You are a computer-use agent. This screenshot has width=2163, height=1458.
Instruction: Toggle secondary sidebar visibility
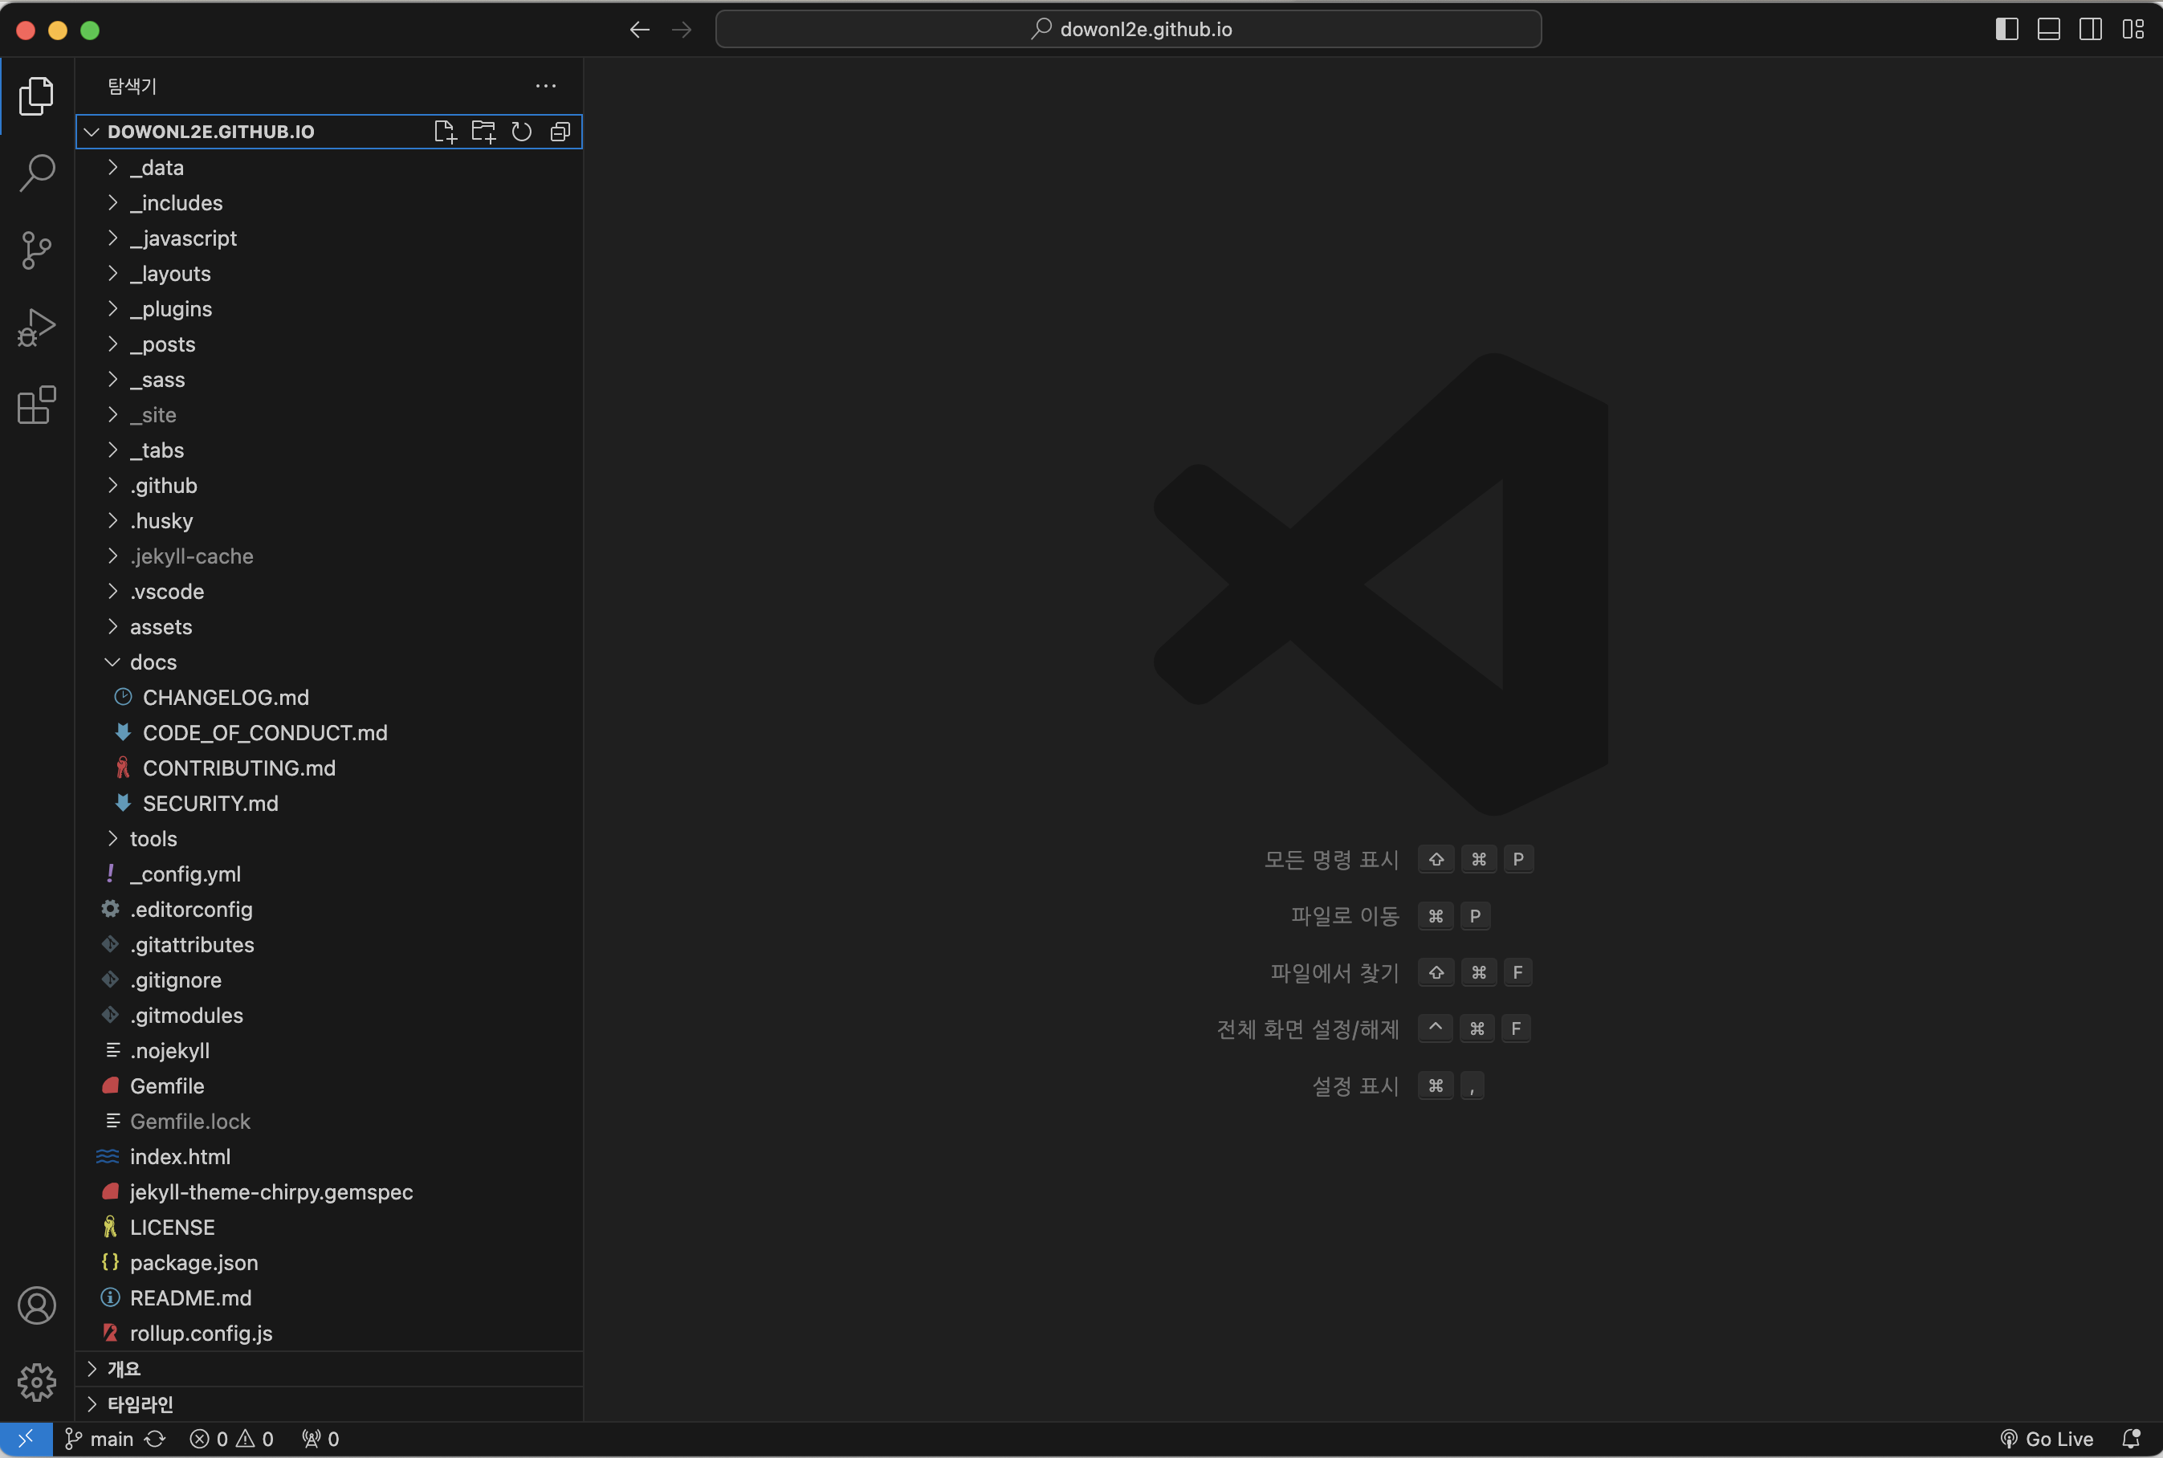tap(2091, 30)
